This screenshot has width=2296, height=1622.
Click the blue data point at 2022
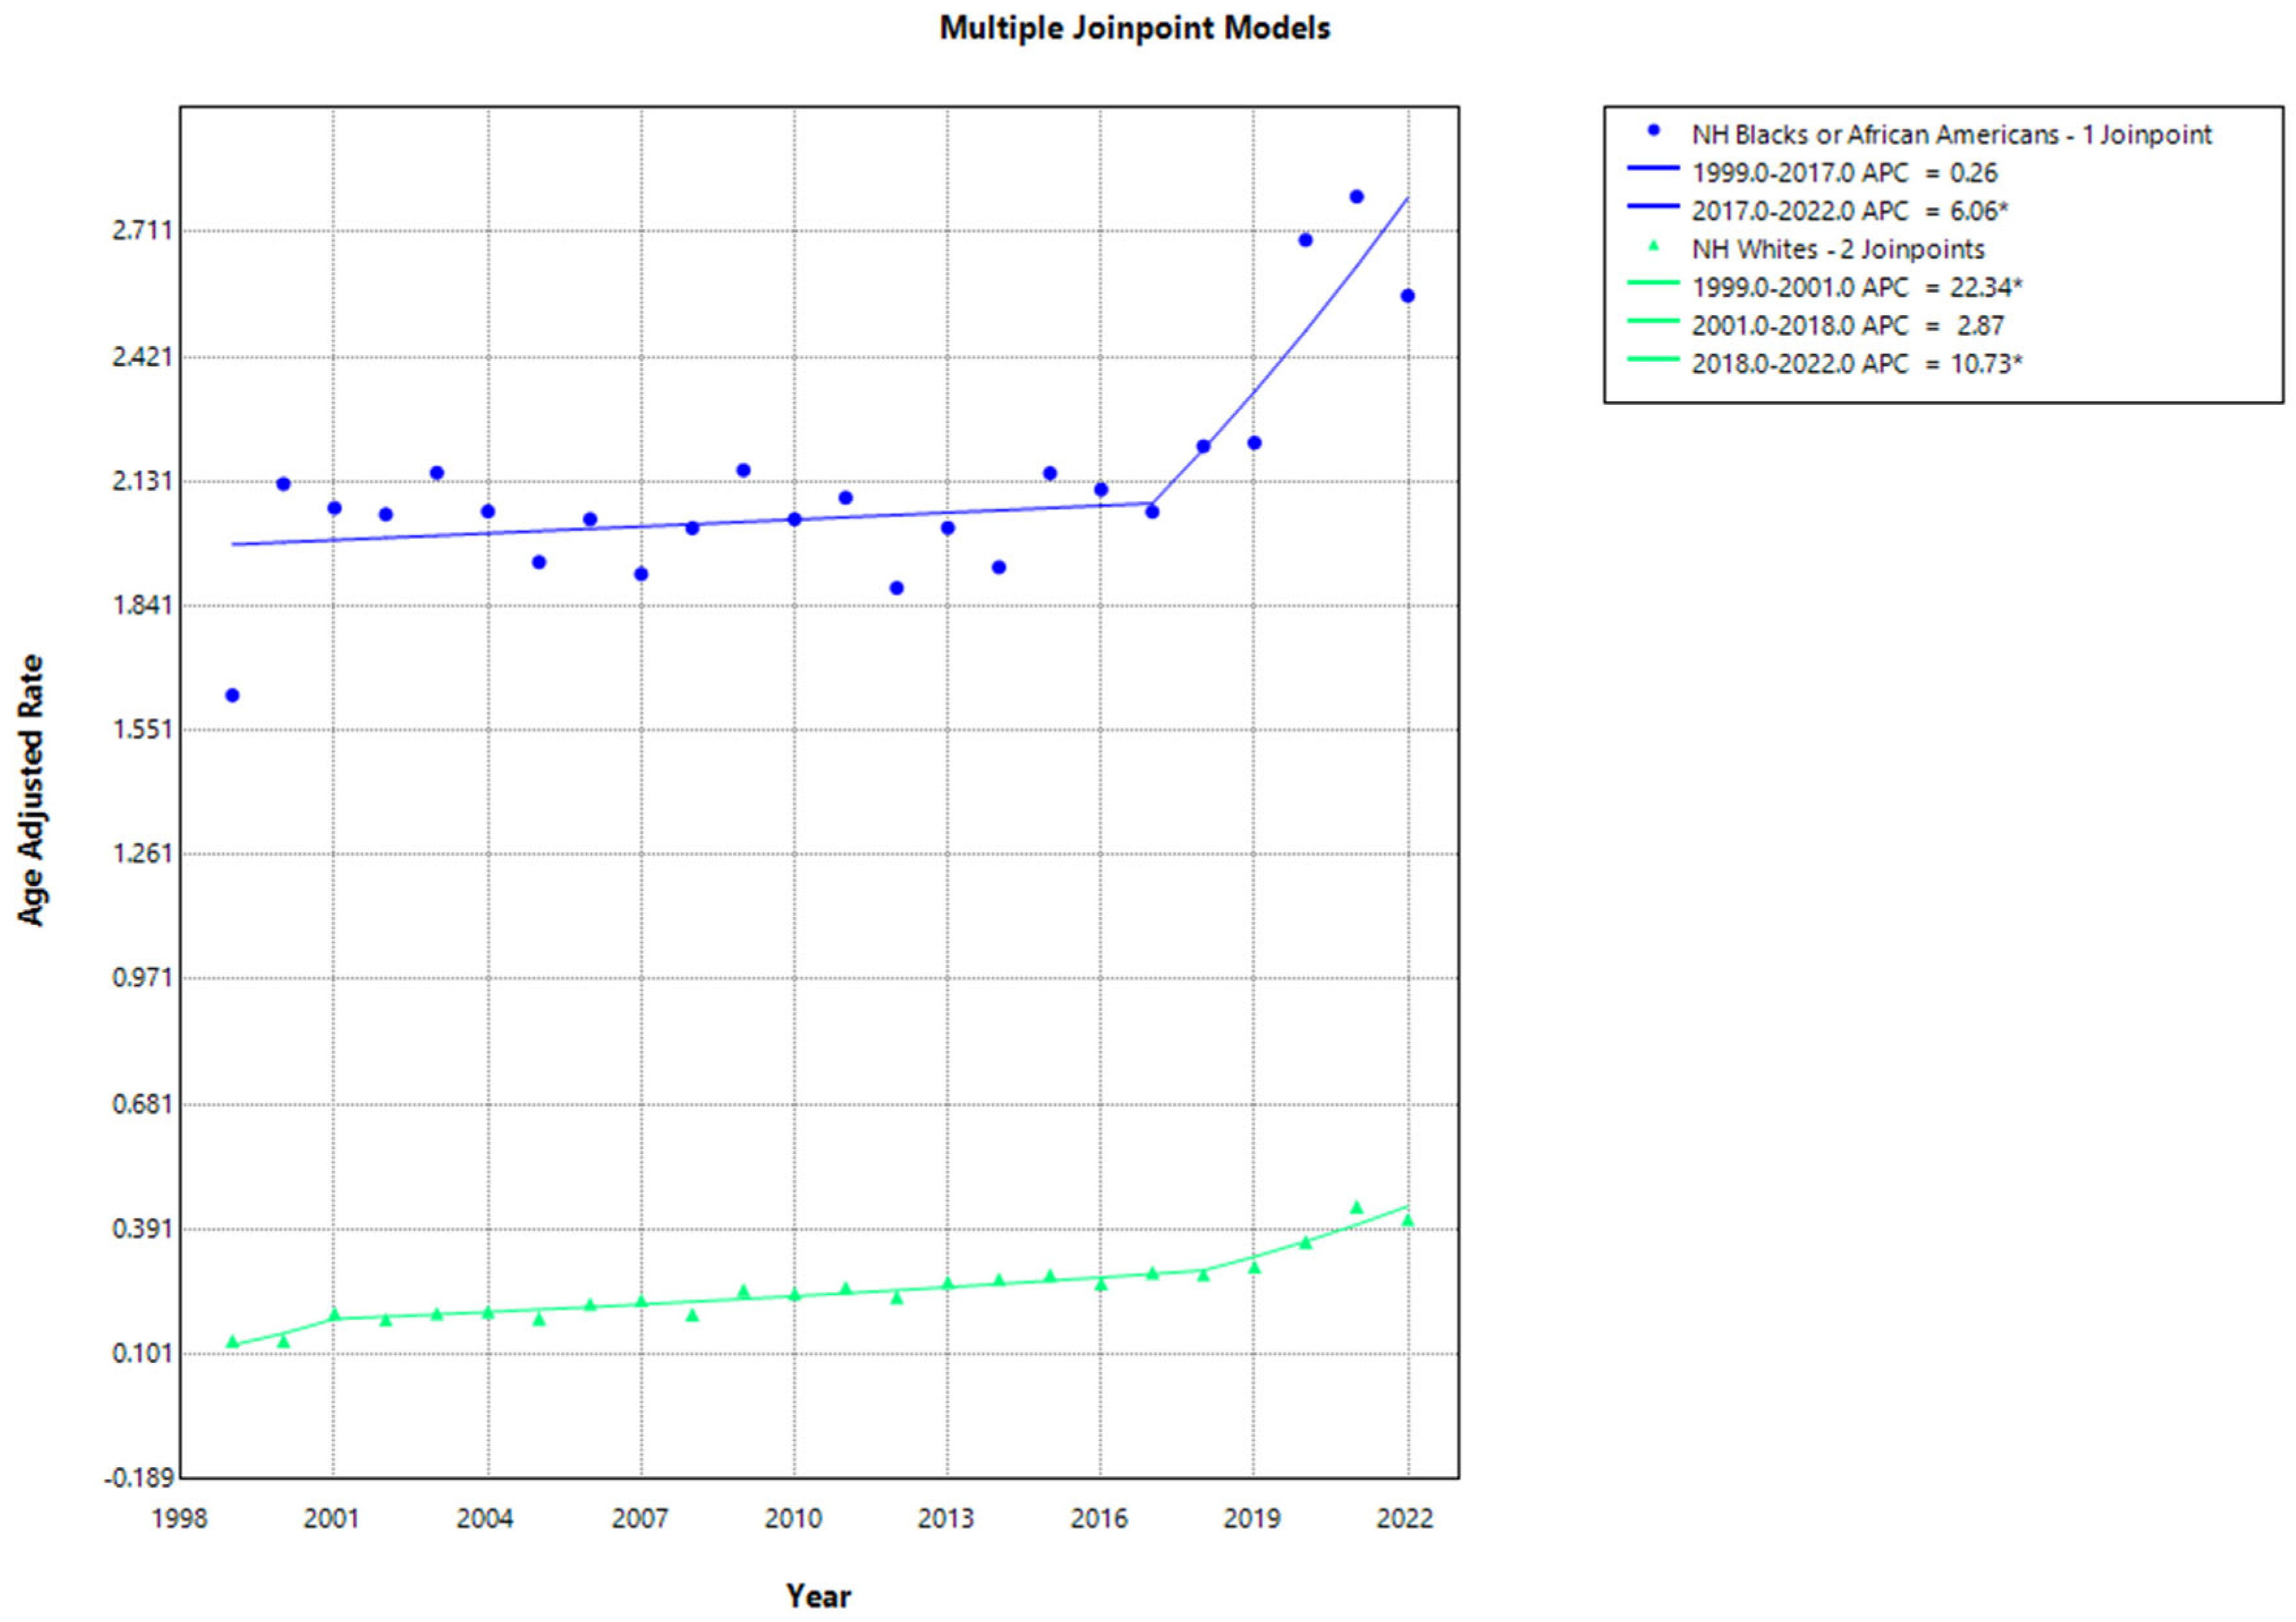pos(1407,296)
